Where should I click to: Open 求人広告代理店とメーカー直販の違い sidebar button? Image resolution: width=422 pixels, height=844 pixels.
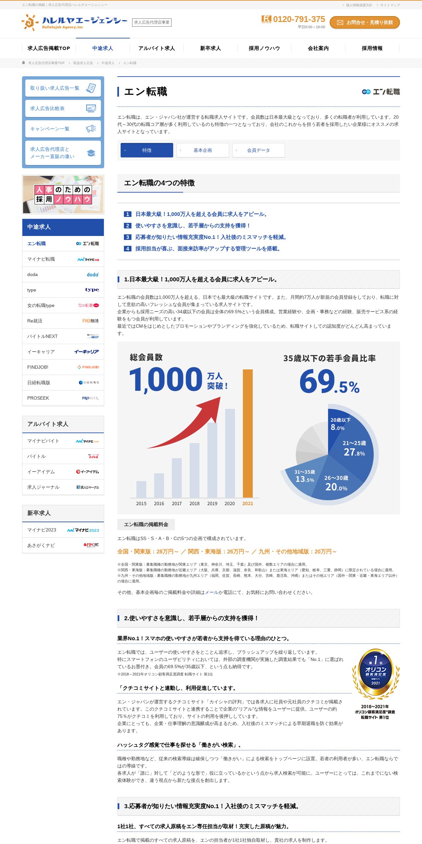[x=63, y=153]
